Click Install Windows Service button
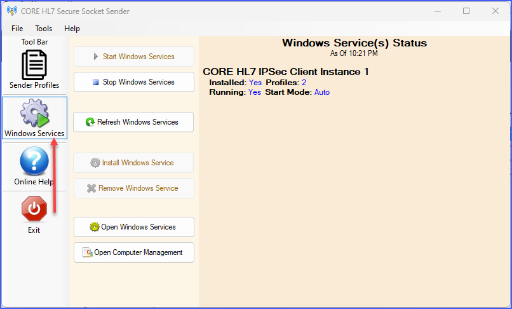 pos(133,163)
